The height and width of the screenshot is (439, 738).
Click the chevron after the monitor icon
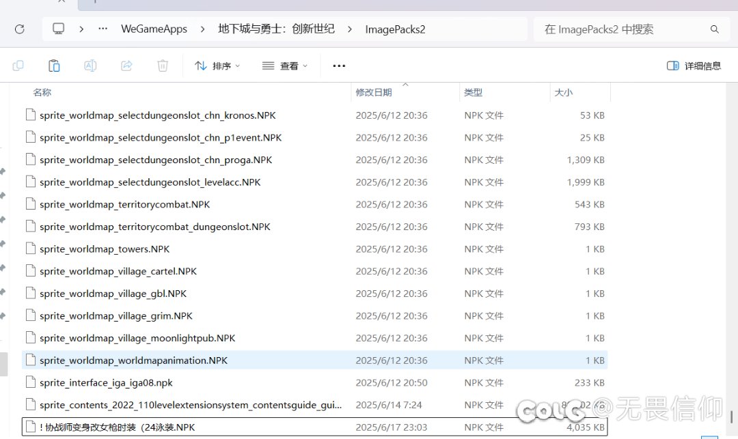tap(81, 29)
